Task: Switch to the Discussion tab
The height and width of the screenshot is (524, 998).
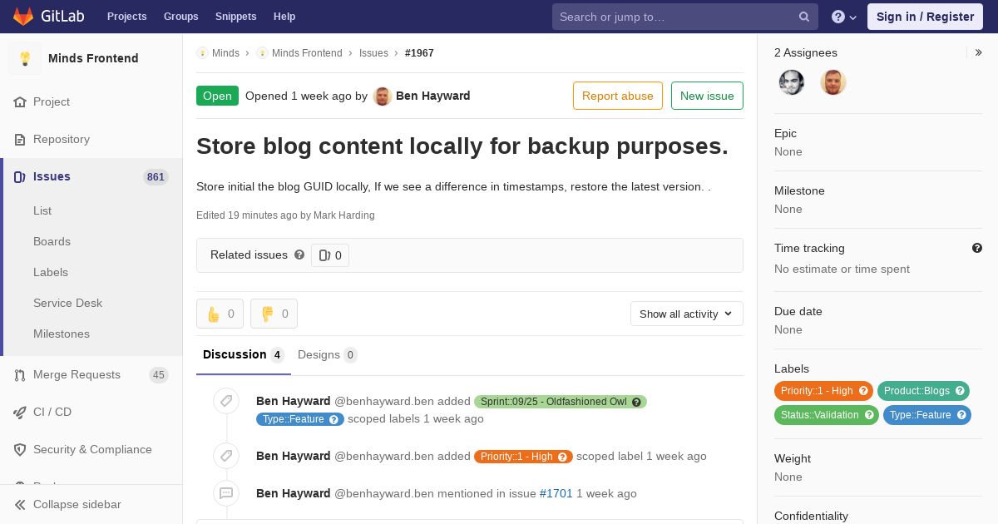Action: pos(244,354)
